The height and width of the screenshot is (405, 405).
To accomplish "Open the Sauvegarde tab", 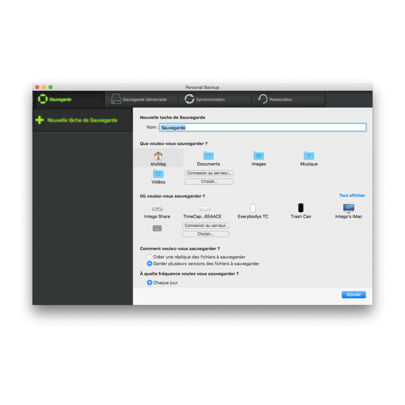I will (69, 99).
